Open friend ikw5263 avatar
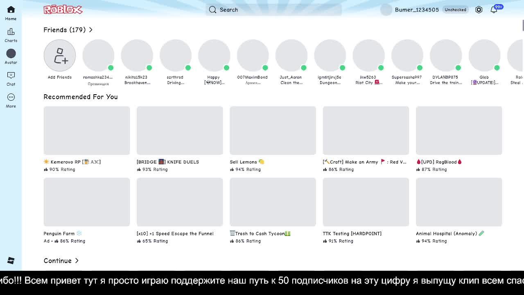 click(368, 56)
